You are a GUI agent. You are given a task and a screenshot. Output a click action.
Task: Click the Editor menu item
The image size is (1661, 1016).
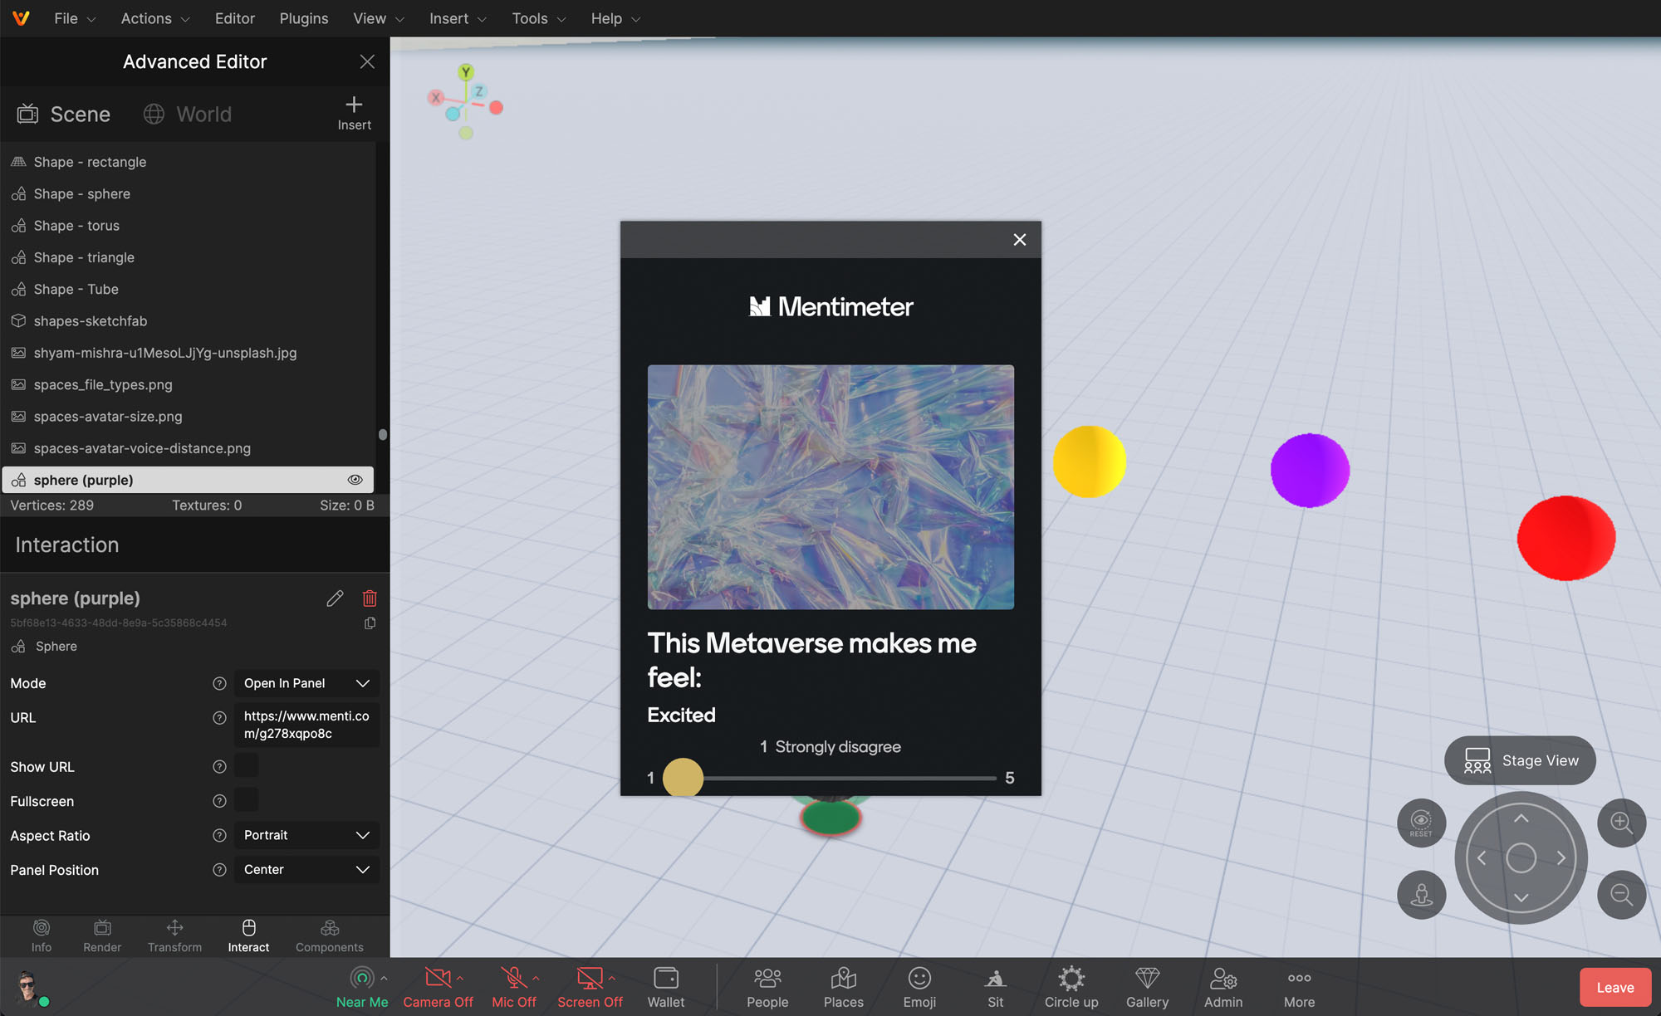235,18
